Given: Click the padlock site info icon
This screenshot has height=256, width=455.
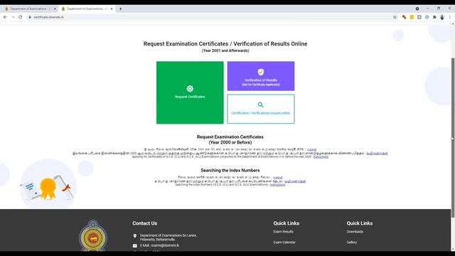Looking at the screenshot, I should click(x=30, y=17).
